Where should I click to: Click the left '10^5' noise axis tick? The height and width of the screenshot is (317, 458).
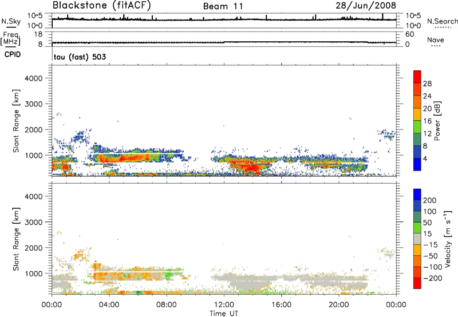tap(35, 15)
